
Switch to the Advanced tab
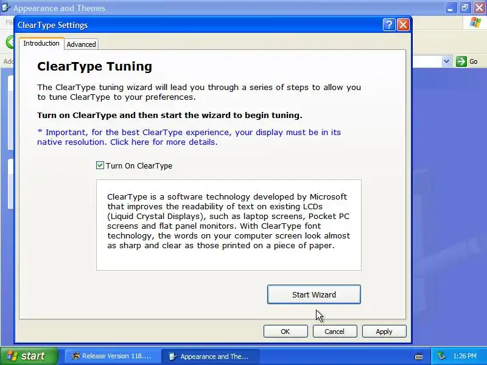tap(81, 44)
